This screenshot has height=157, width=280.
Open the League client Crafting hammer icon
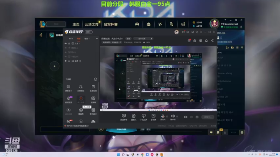pos(160,24)
